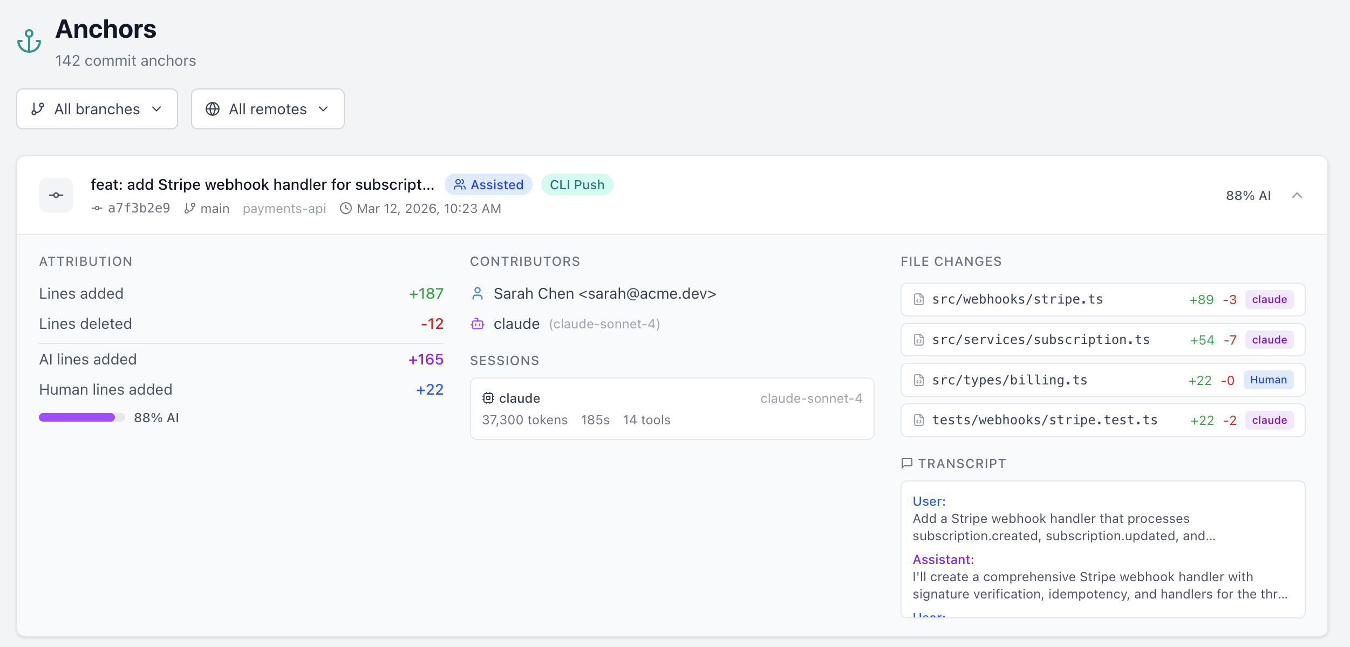Click the commit node icon square
The width and height of the screenshot is (1350, 647).
tap(56, 195)
